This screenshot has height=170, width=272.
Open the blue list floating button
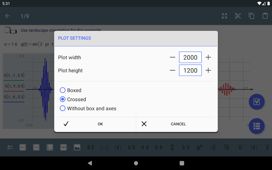click(x=256, y=126)
